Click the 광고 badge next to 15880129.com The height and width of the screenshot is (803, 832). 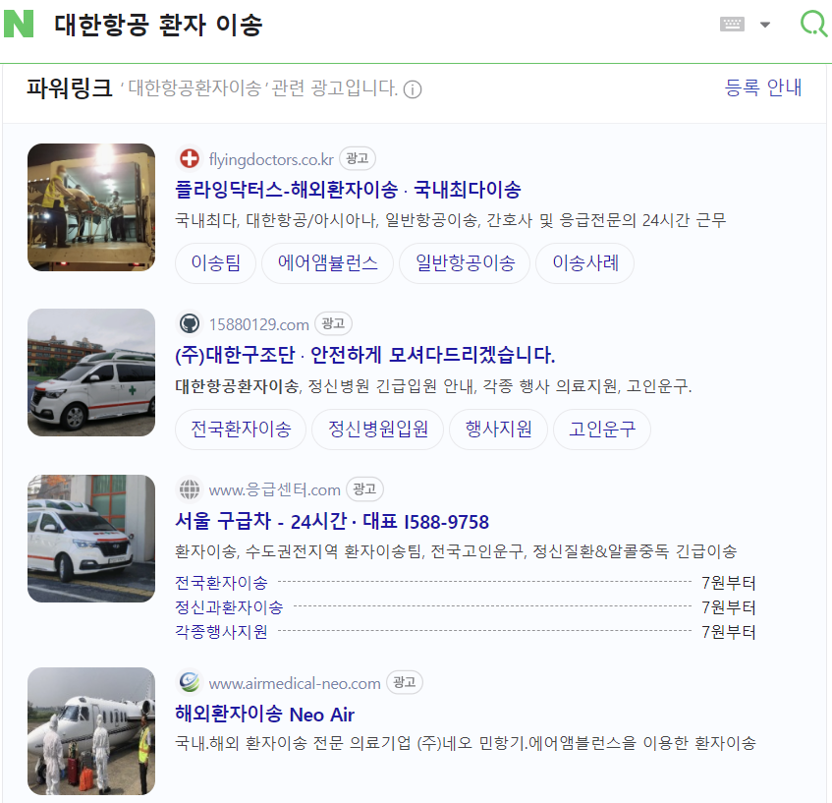pos(333,323)
